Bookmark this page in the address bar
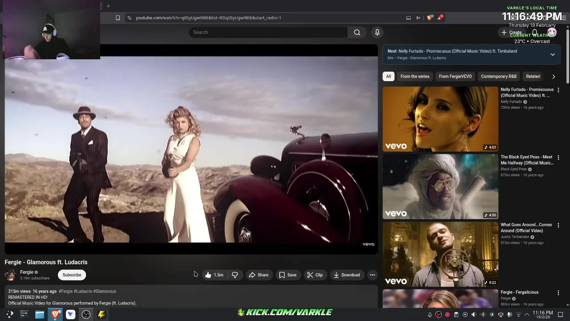Viewport: 570px width, 321px height. (x=118, y=18)
